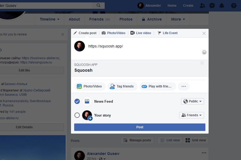Screen dimensions: 241x160
Task: Click the post text field with squoosh URL
Action: tap(142, 46)
